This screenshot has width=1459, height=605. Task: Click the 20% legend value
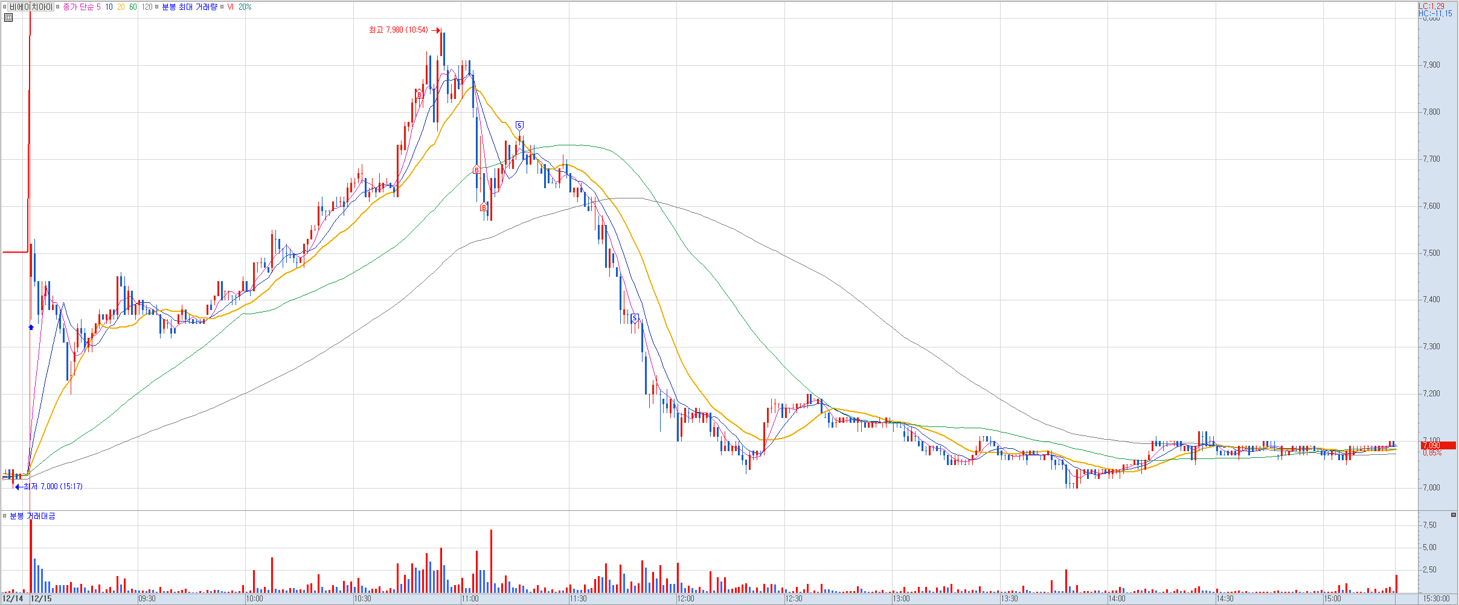click(x=245, y=7)
